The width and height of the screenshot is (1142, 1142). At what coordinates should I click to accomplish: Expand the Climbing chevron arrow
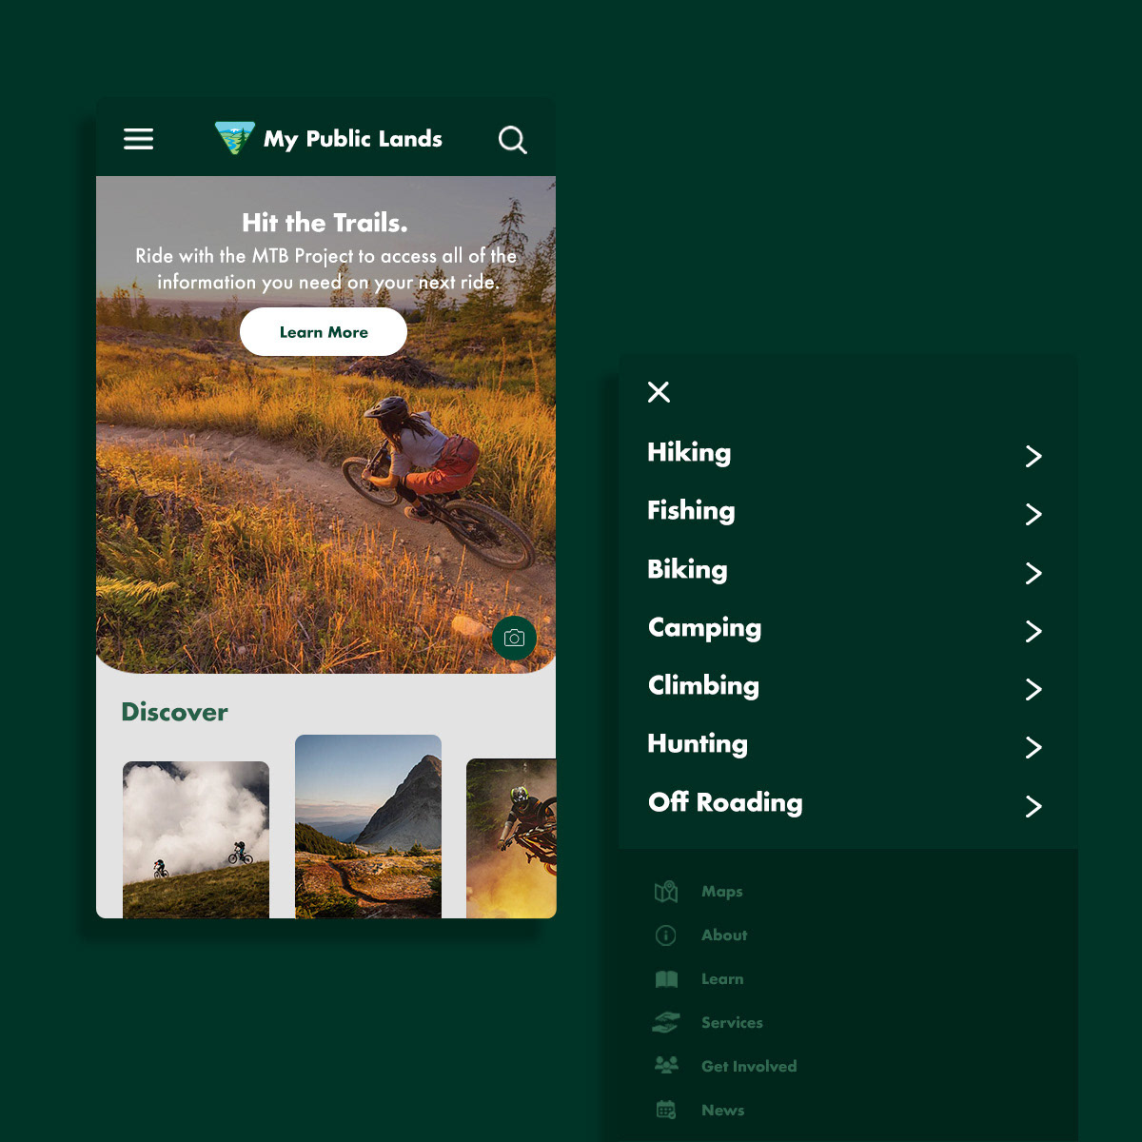click(1034, 689)
